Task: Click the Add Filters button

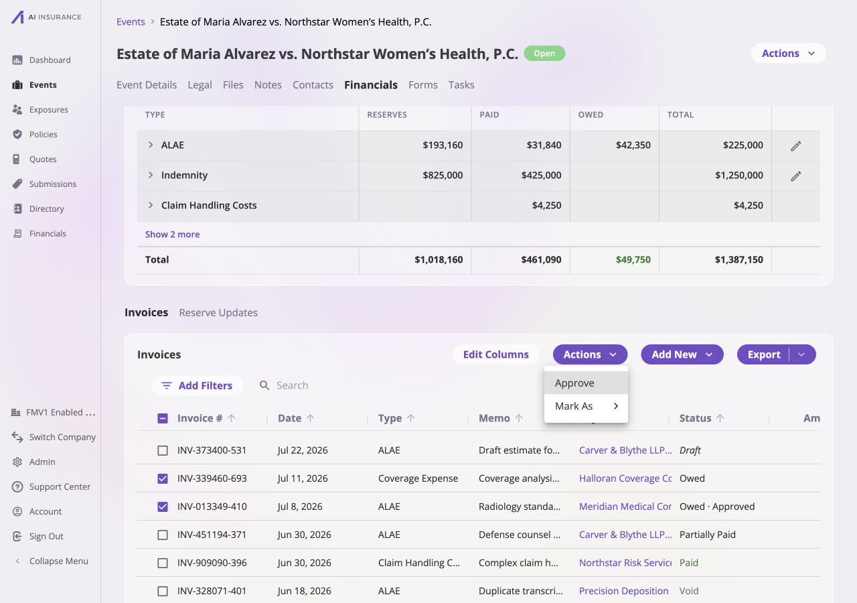Action: [x=197, y=386]
